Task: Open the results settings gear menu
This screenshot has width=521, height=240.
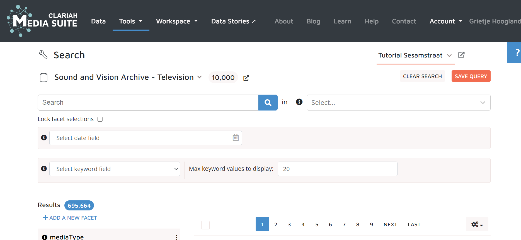Action: pyautogui.click(x=477, y=224)
